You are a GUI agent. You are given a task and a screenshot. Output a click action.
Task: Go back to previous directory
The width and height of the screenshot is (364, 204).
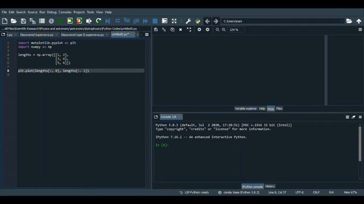tap(207, 21)
